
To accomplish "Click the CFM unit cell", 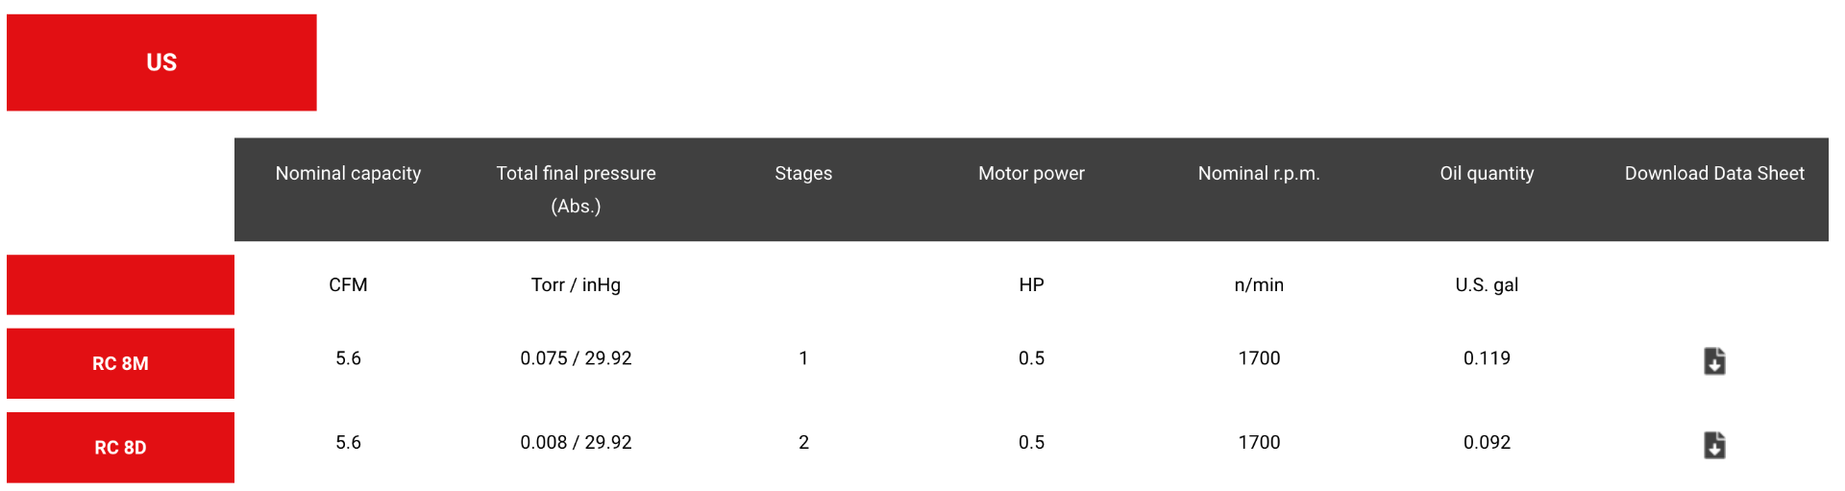I will (348, 284).
